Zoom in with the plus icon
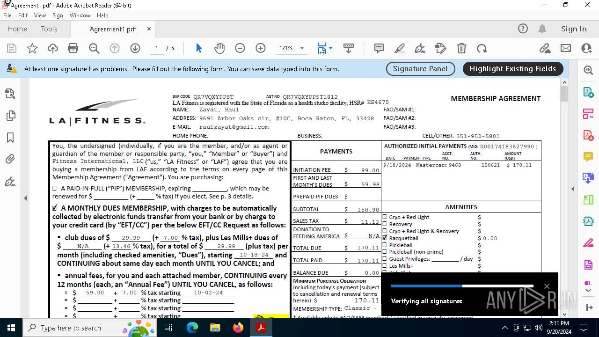Screen dimensions: 599x337 pos(261,48)
